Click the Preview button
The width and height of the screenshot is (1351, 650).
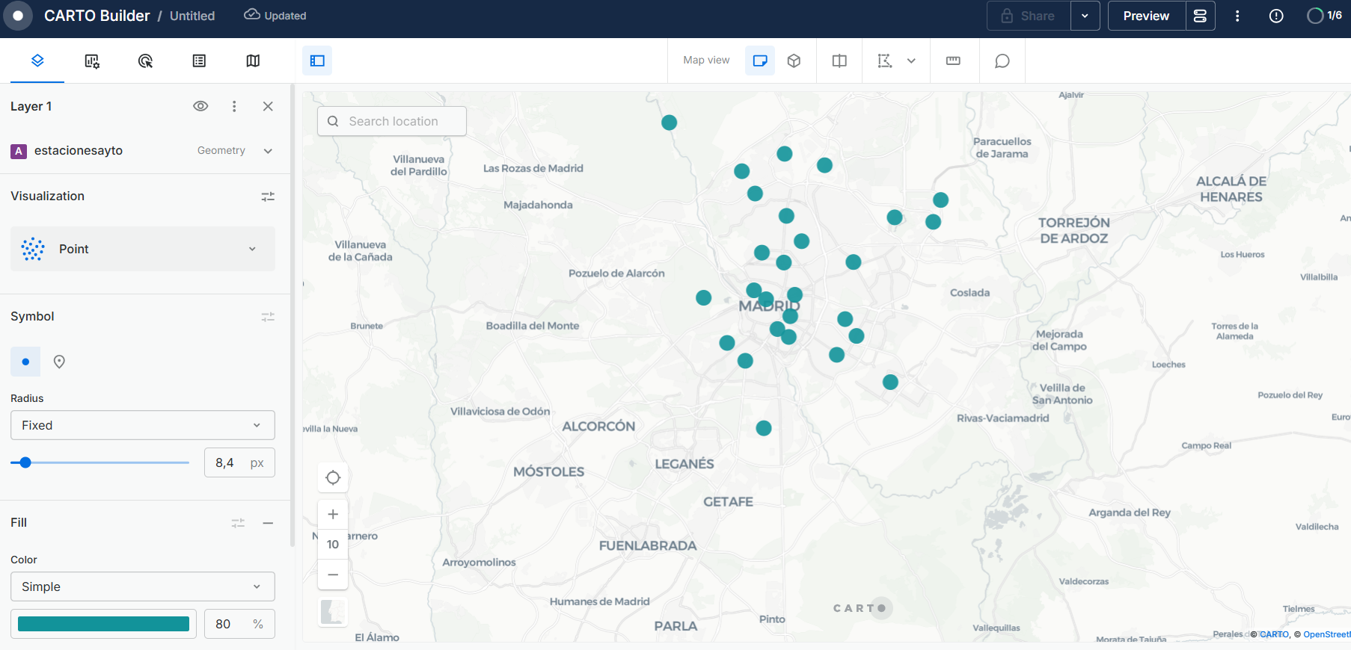tap(1146, 16)
